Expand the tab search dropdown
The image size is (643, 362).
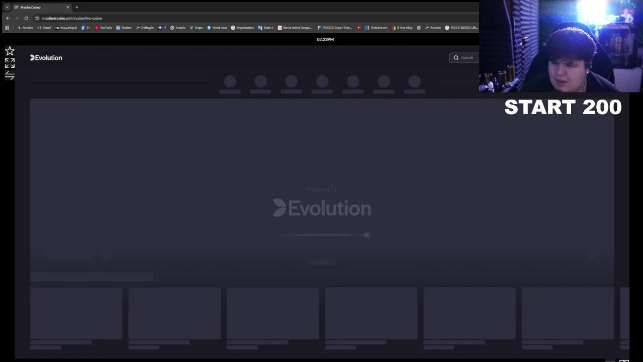tap(7, 7)
